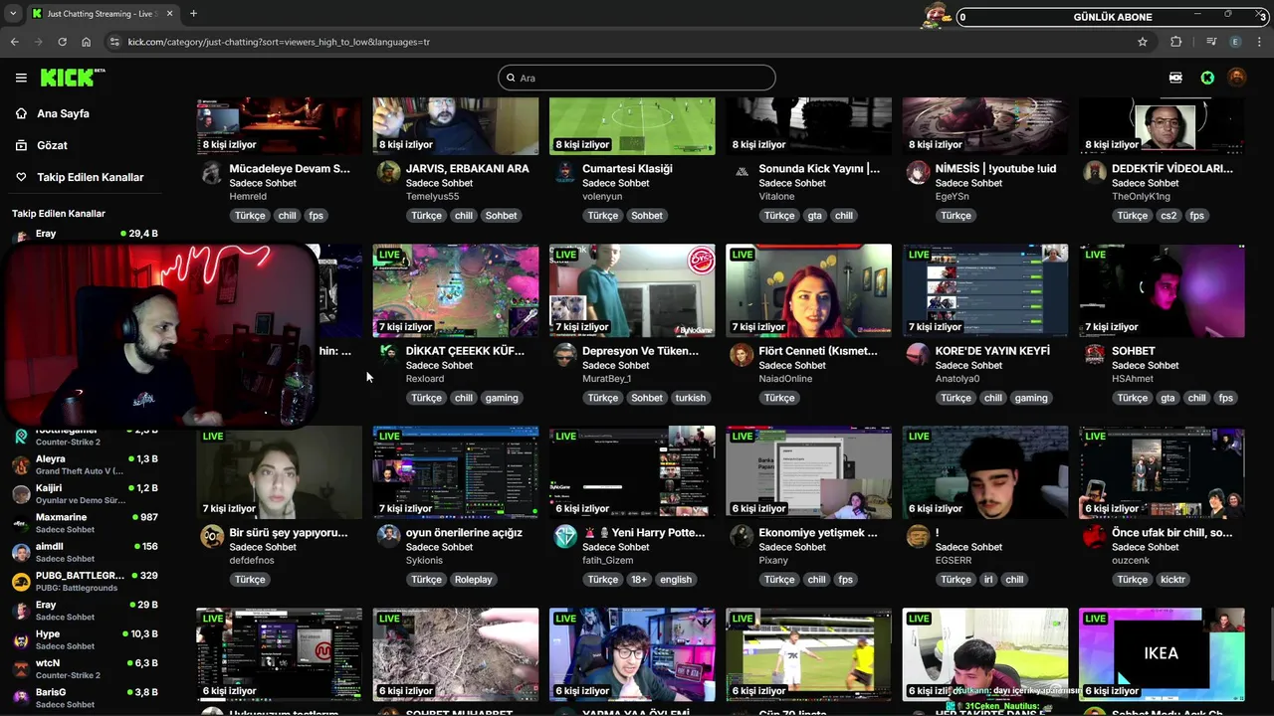Click EGSERR channel avatar
Viewport: 1274px width, 716px height.
pyautogui.click(x=918, y=537)
